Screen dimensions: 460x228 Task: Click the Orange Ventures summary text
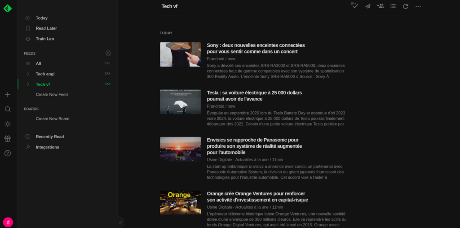click(x=277, y=219)
